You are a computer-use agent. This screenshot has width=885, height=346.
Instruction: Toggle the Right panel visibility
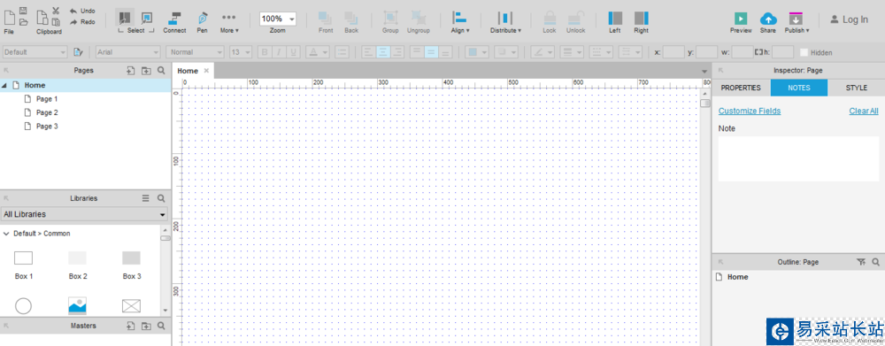(x=641, y=22)
